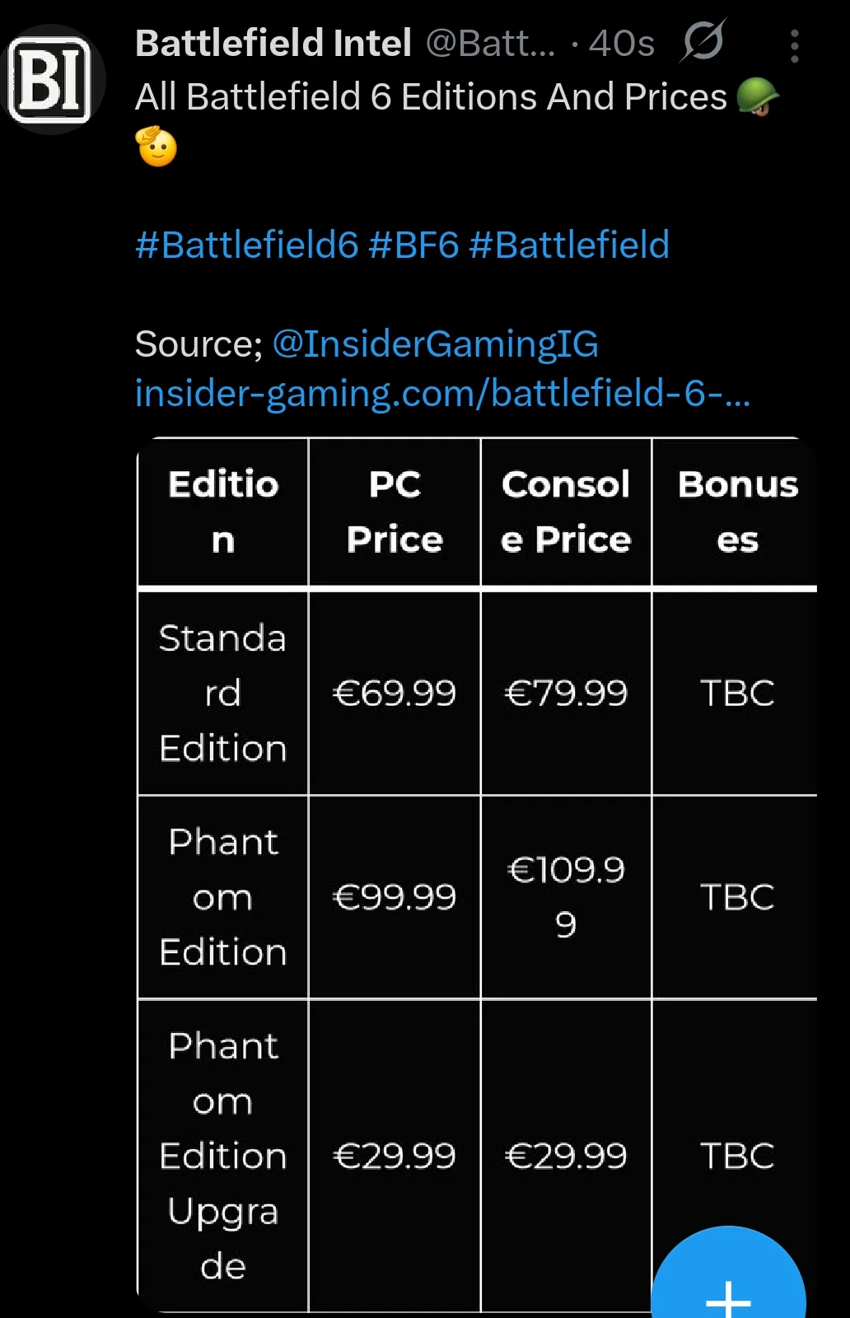This screenshot has width=850, height=1318.
Task: View the @InsiderGamingIG profile
Action: point(437,344)
